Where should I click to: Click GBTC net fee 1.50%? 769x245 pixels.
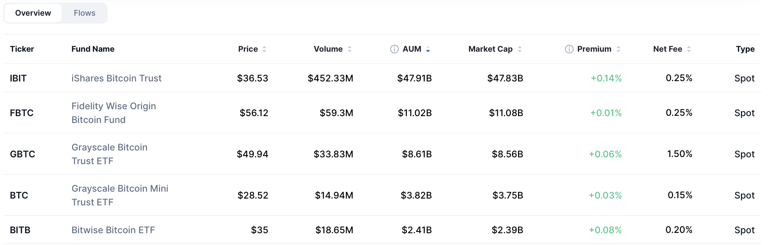tap(680, 154)
